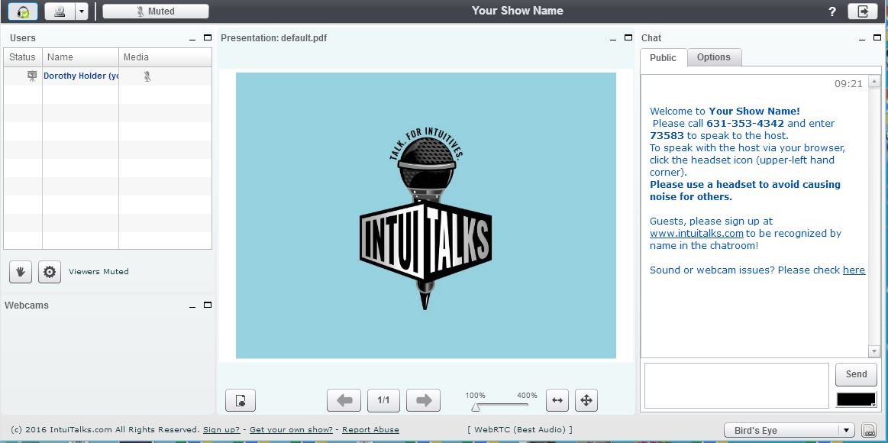Minimize the Users panel
This screenshot has height=443, width=888.
pyautogui.click(x=193, y=38)
